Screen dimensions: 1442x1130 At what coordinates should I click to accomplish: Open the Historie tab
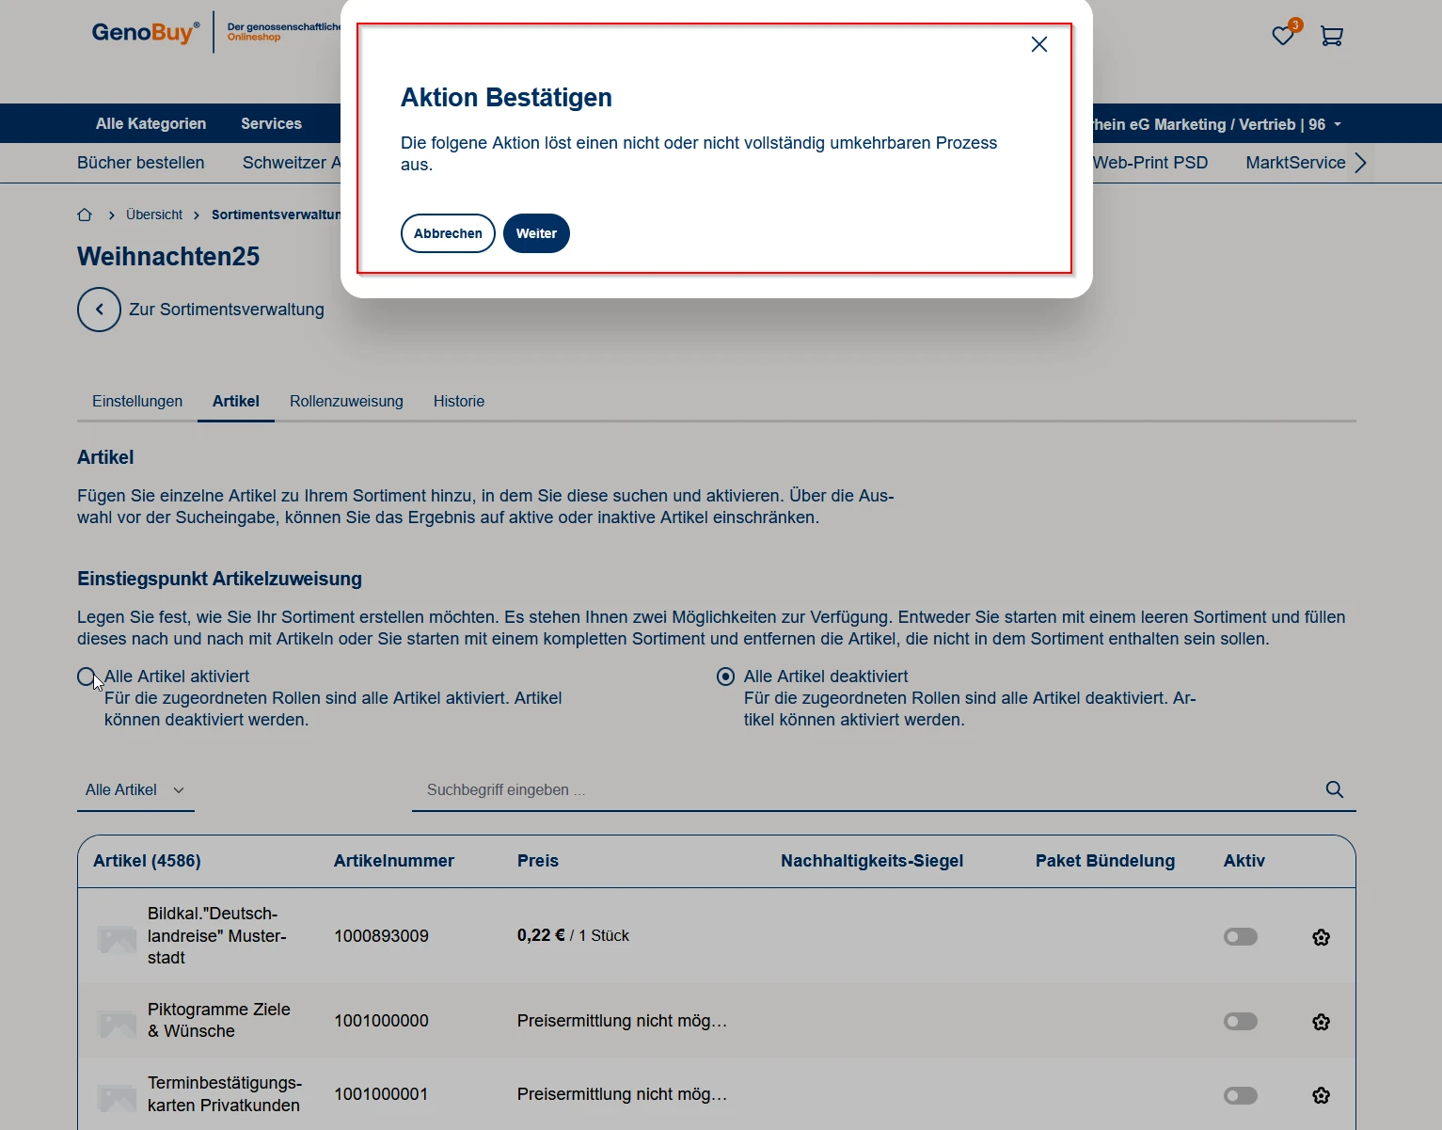pos(458,401)
